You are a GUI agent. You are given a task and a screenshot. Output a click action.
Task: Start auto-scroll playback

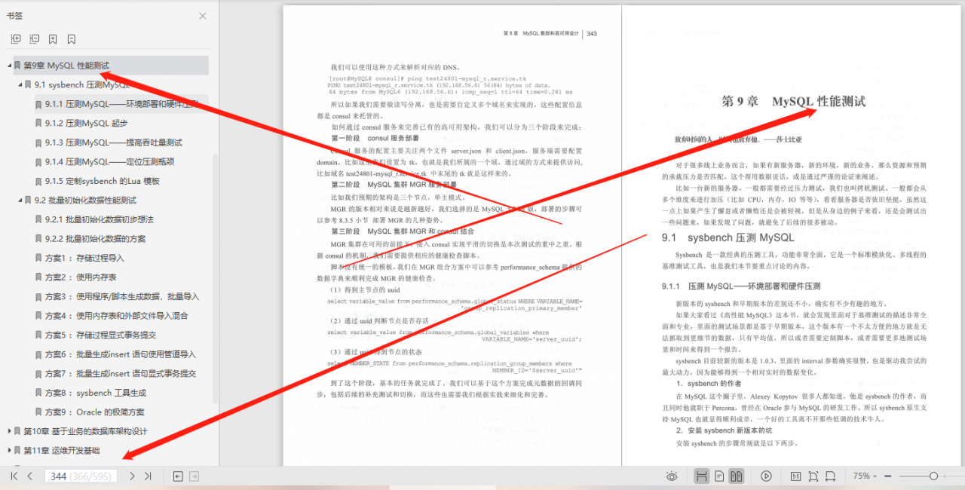(x=766, y=476)
